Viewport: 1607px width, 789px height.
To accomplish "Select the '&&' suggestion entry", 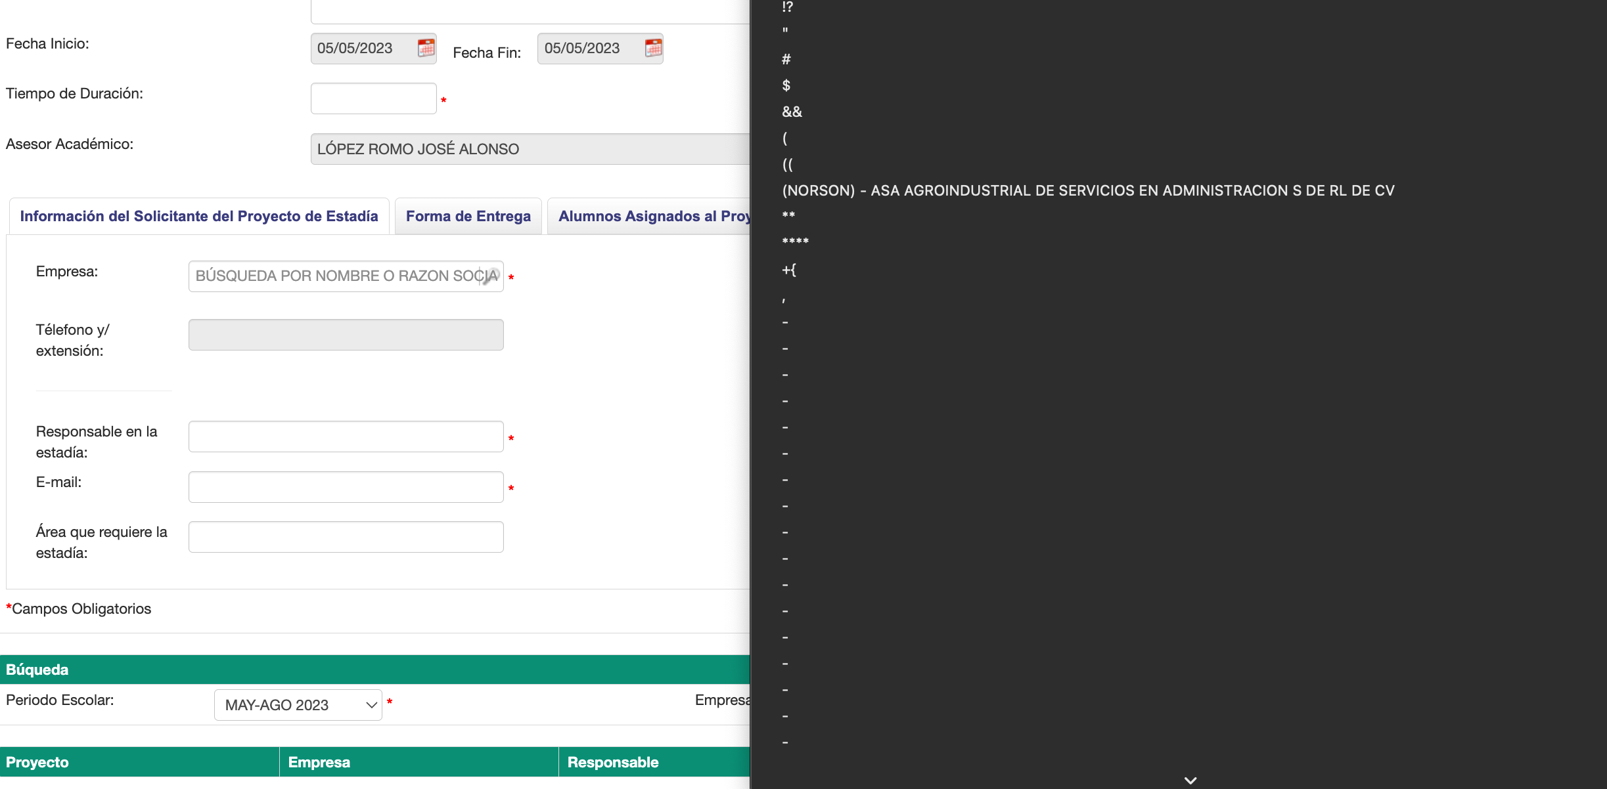I will [x=792, y=112].
